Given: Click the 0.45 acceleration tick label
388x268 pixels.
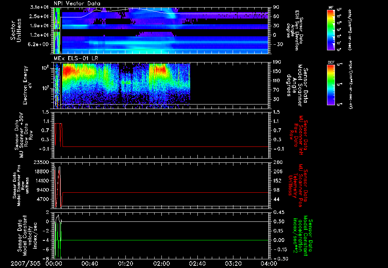Looking at the screenshot, I should point(279,212).
